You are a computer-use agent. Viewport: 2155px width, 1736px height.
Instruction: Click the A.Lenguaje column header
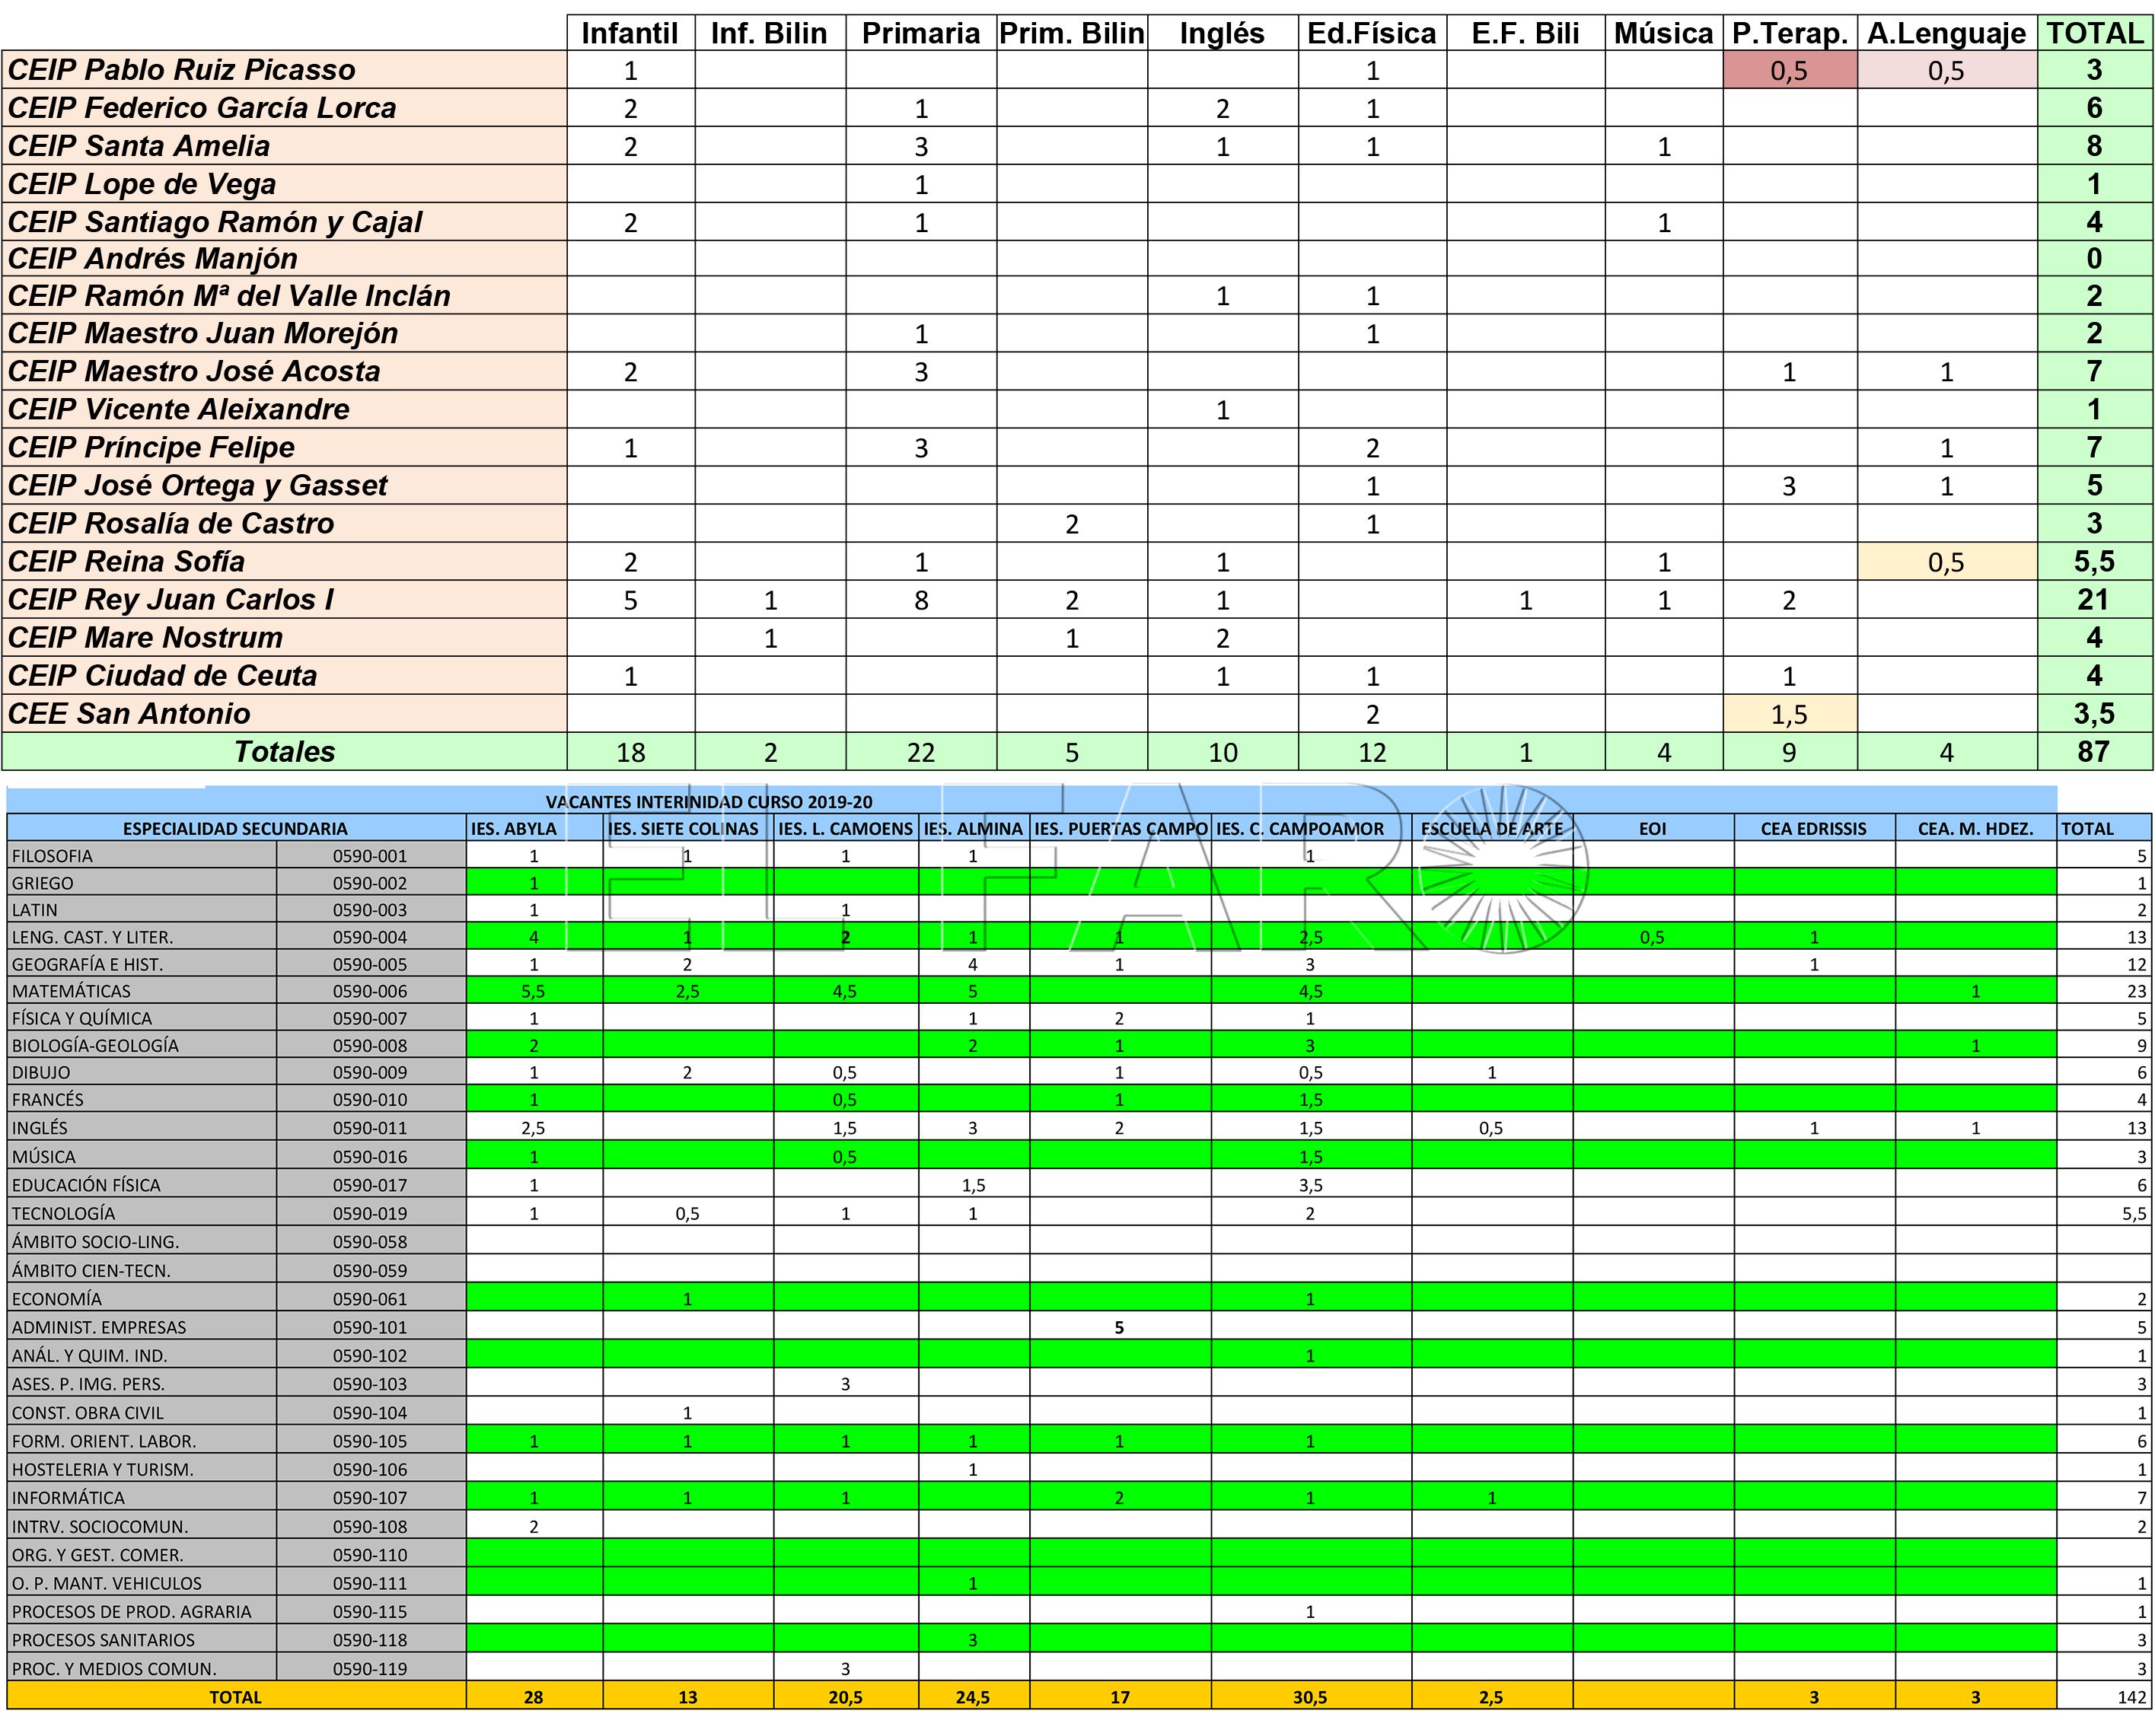[x=1946, y=33]
